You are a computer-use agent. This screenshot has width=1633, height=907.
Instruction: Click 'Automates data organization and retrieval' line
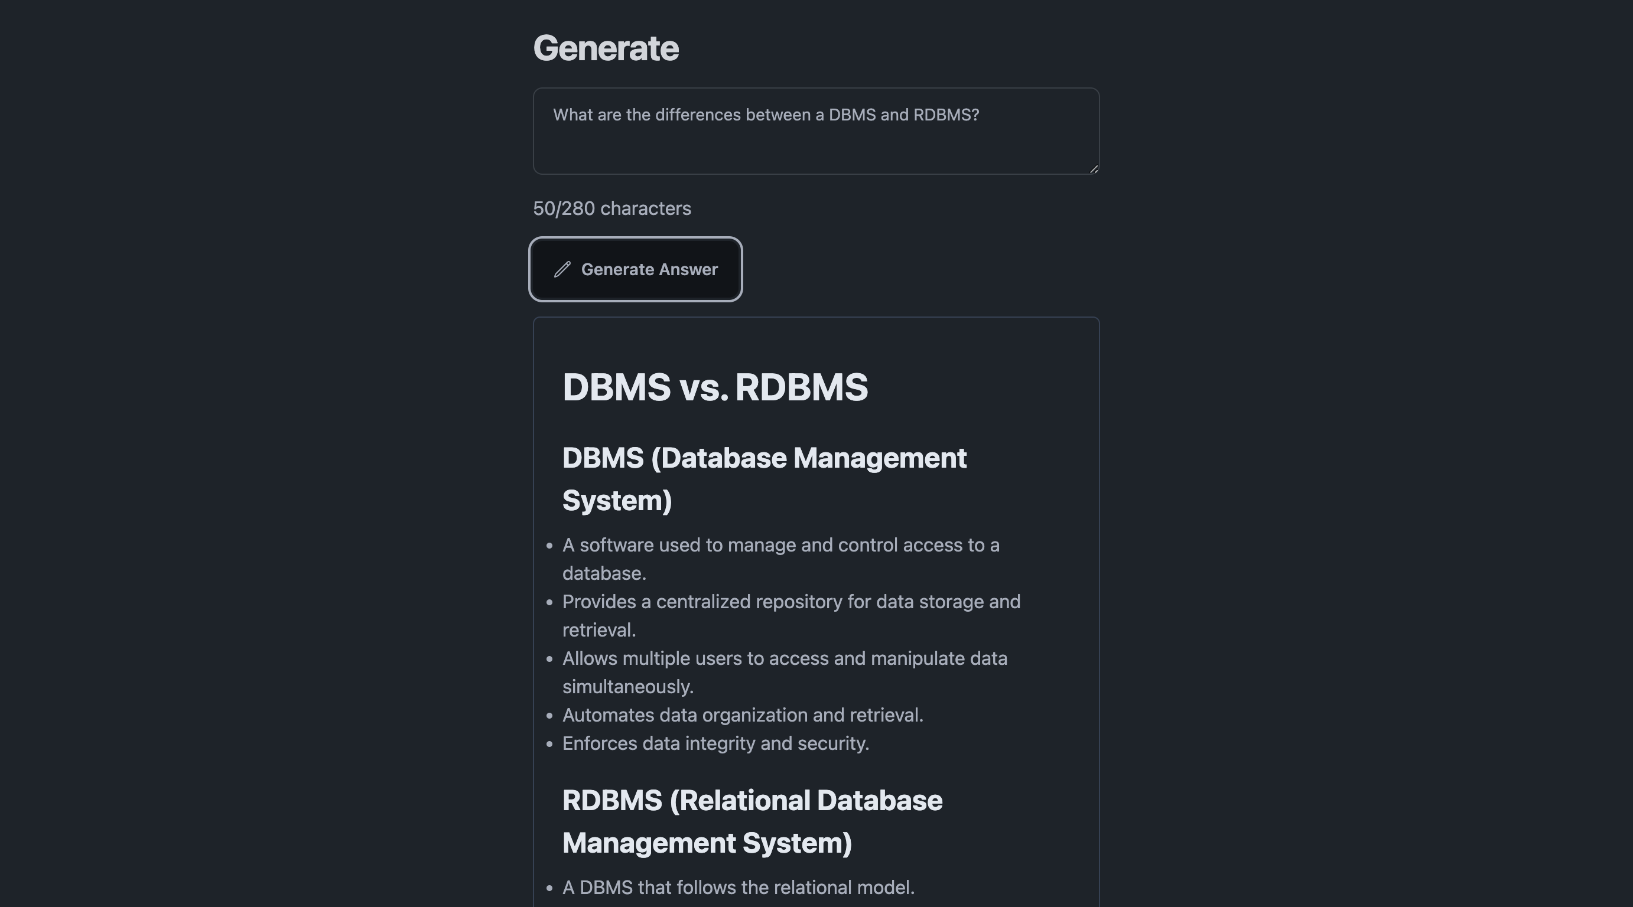742,715
